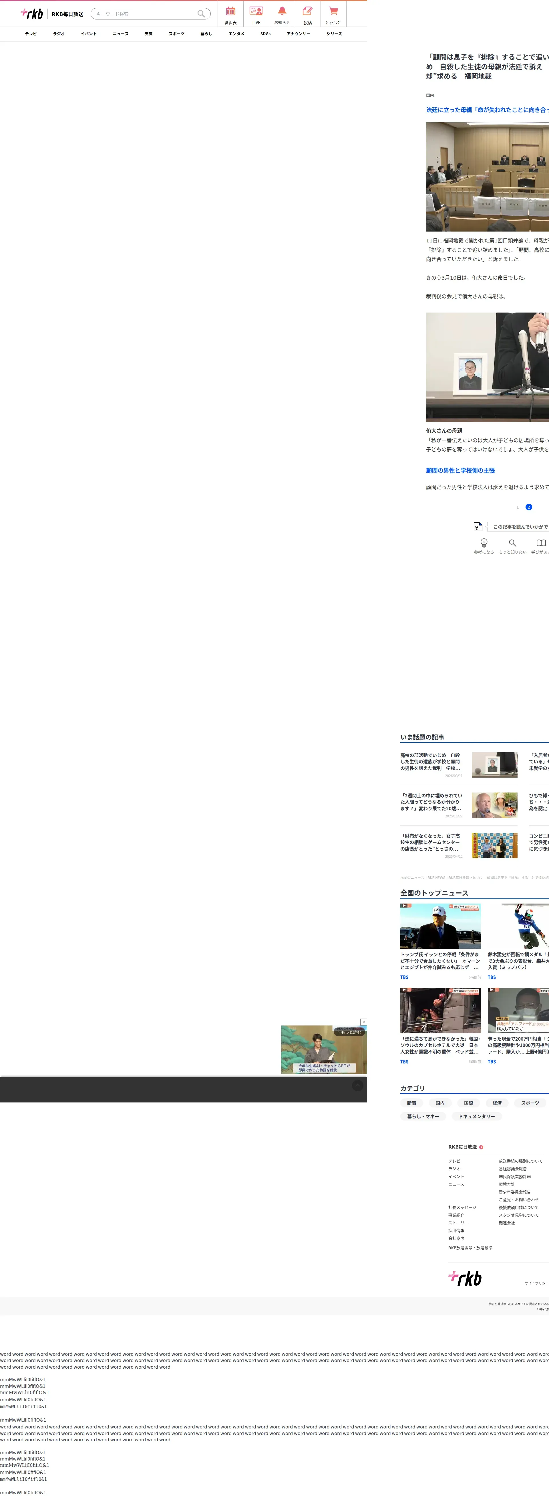Open the Trump Iran ceasefire news thumbnail
Screen dimensions: 549x1496
(x=440, y=926)
